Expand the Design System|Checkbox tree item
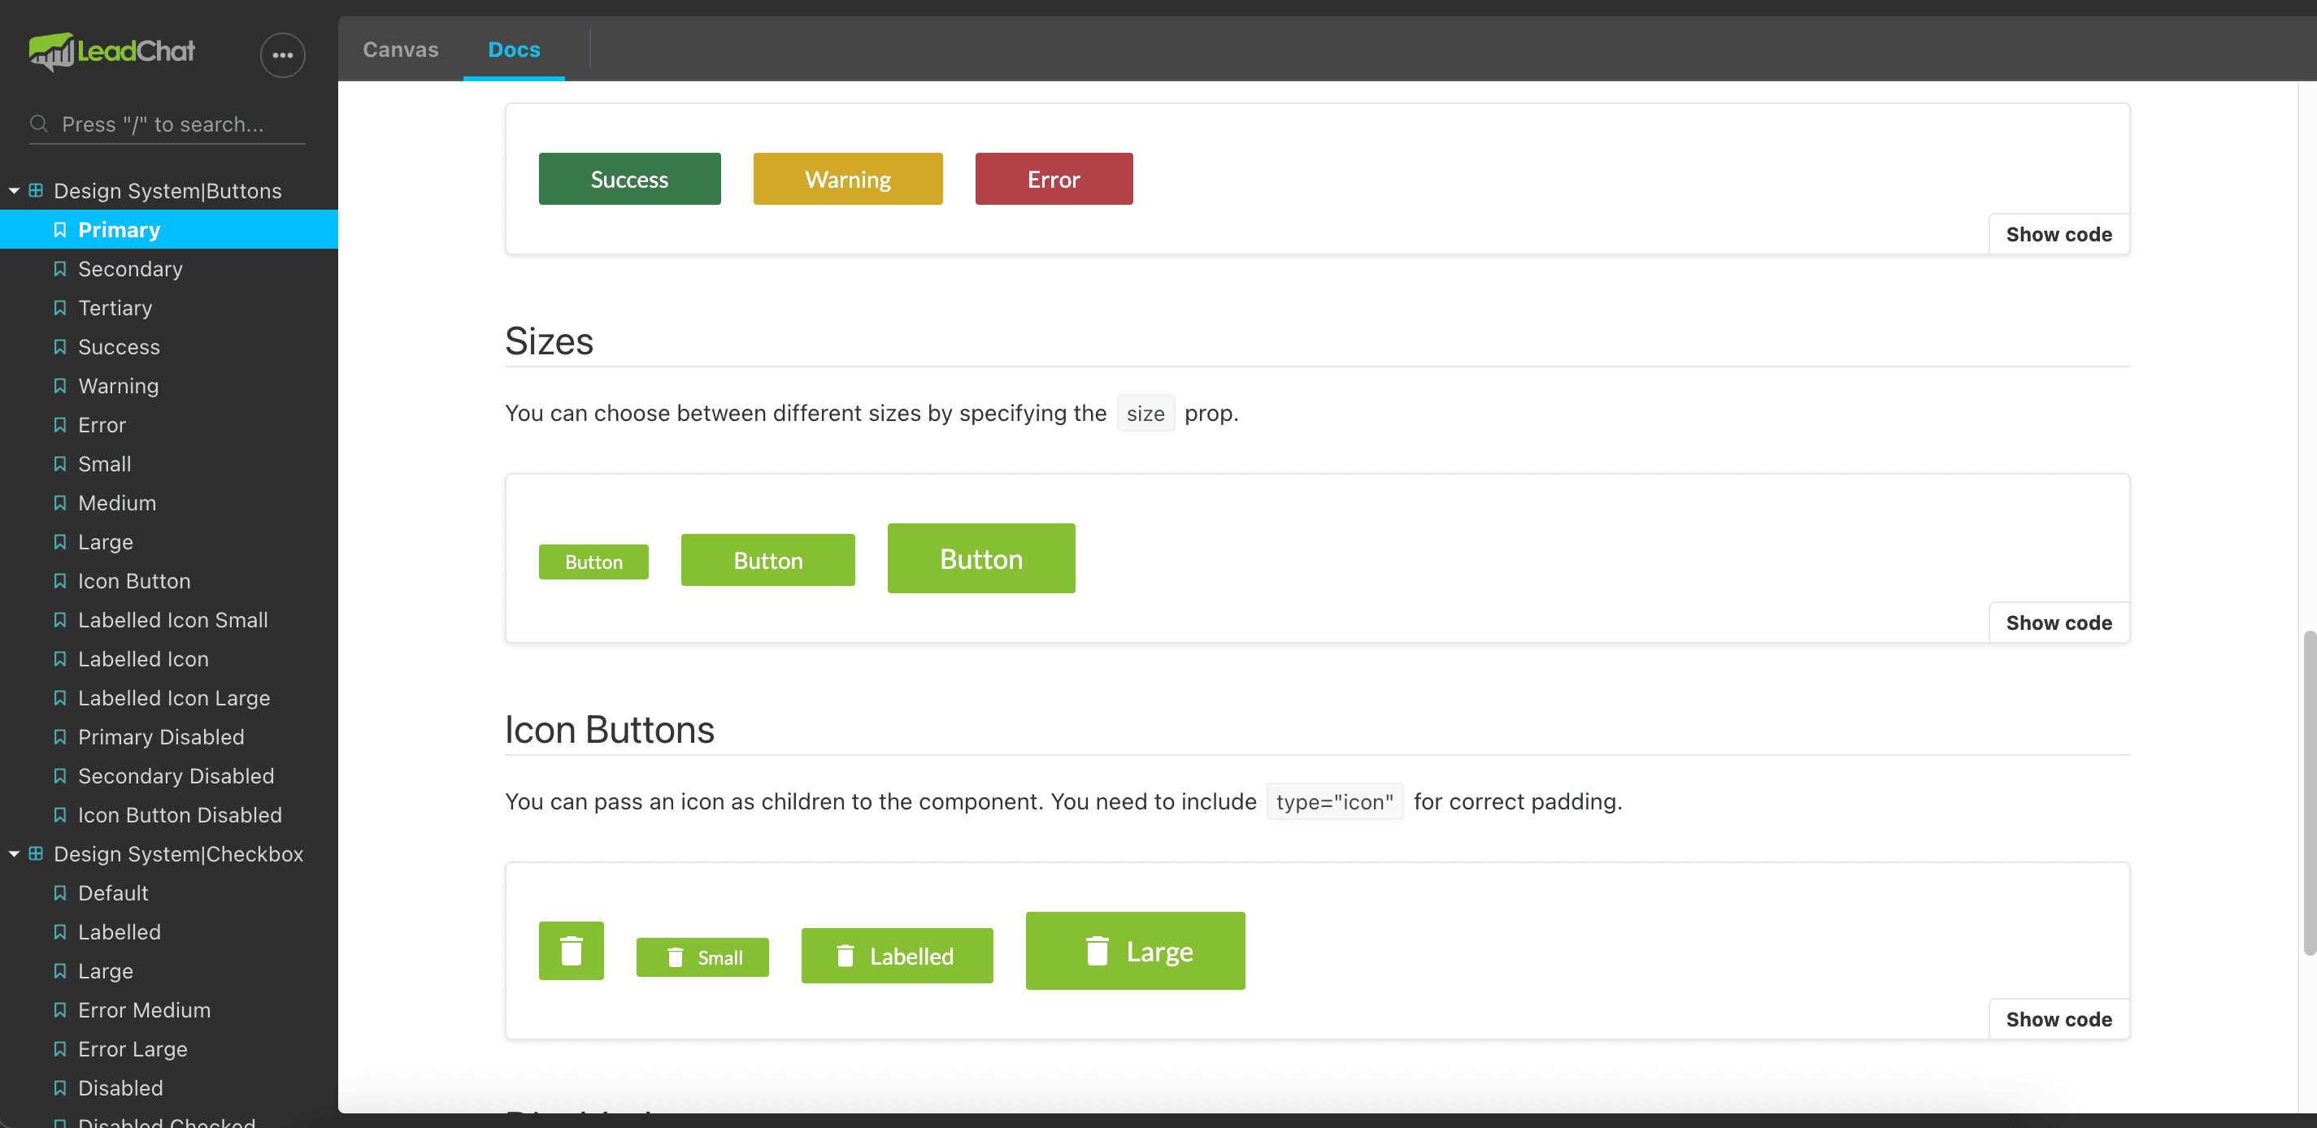2317x1128 pixels. click(11, 852)
